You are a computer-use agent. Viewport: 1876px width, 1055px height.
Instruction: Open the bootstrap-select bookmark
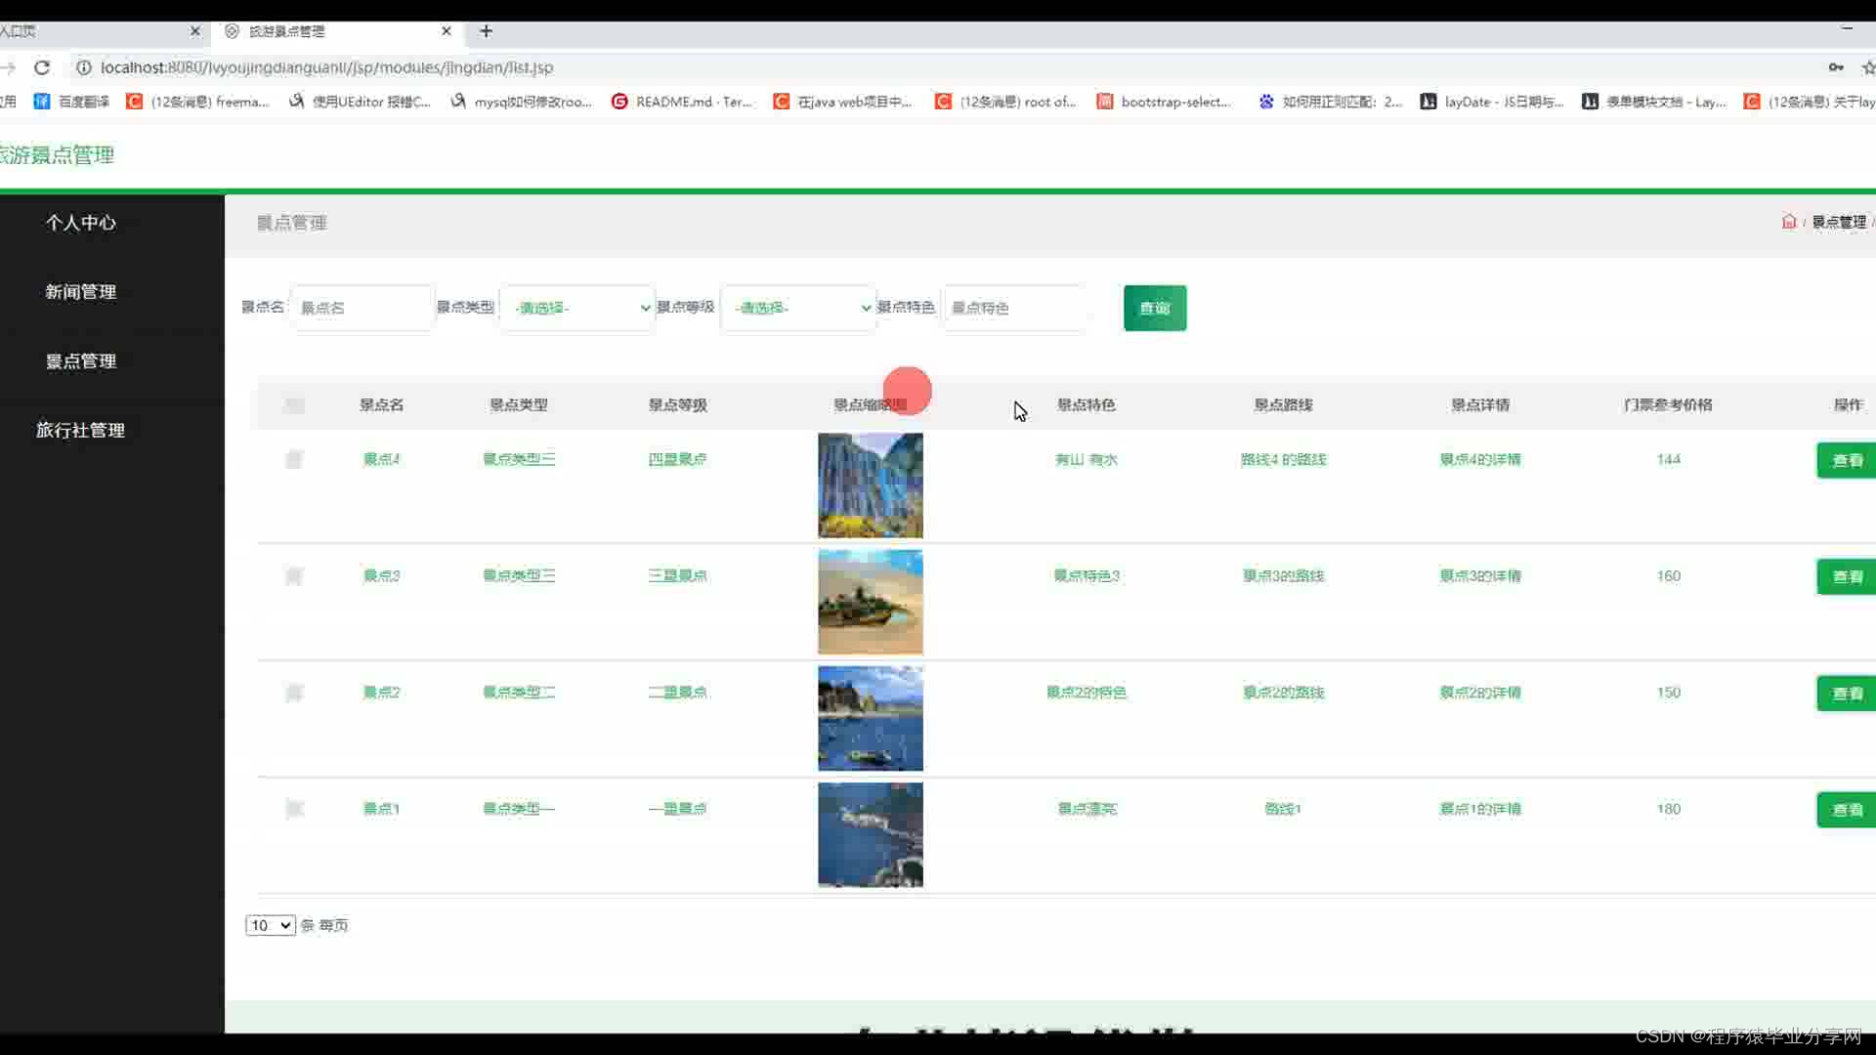[1164, 102]
